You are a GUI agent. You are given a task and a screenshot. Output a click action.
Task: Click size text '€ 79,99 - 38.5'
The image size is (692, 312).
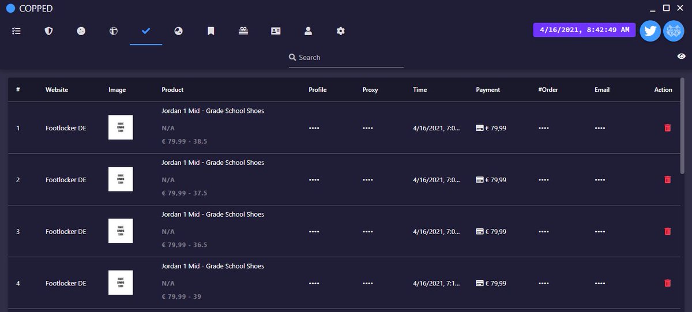point(185,141)
